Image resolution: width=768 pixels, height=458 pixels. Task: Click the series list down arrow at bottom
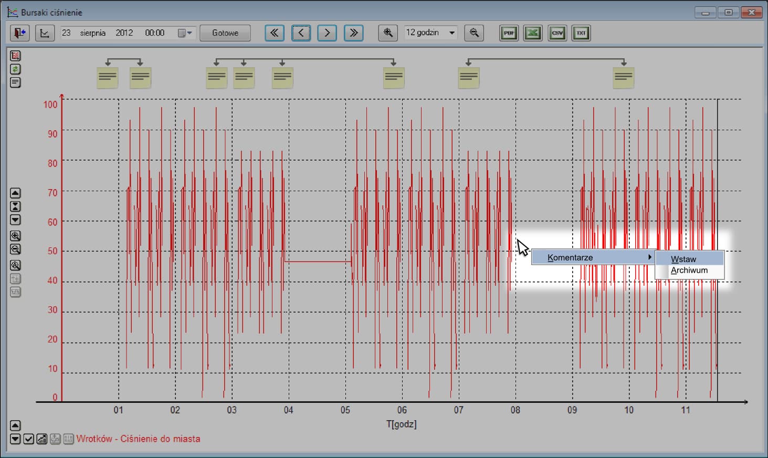click(x=15, y=439)
